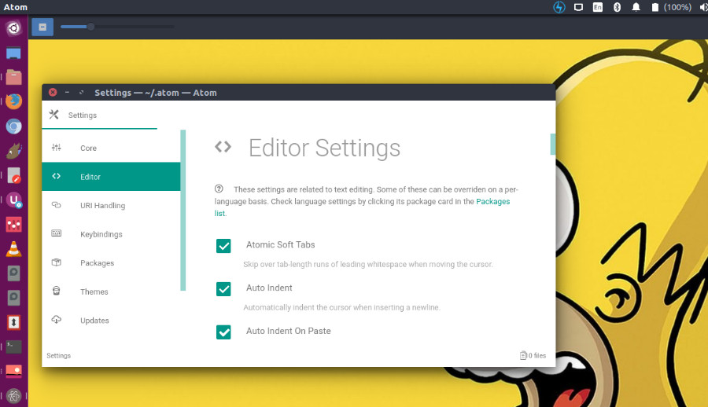Screen dimensions: 708x407
Task: Open the Core settings section
Action: pyautogui.click(x=111, y=148)
